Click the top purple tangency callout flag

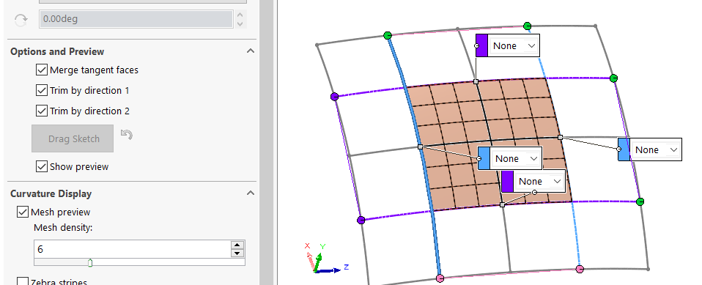coord(481,45)
